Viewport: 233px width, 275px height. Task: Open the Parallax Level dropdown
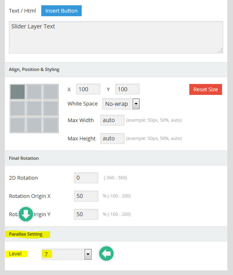click(66, 254)
